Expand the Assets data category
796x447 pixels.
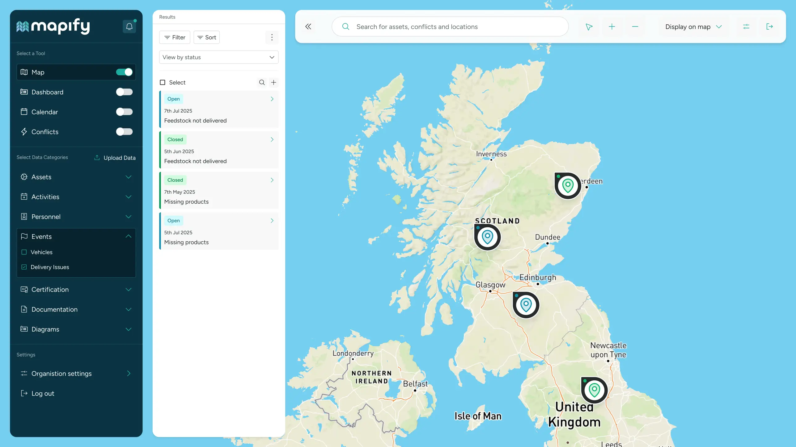coord(129,177)
